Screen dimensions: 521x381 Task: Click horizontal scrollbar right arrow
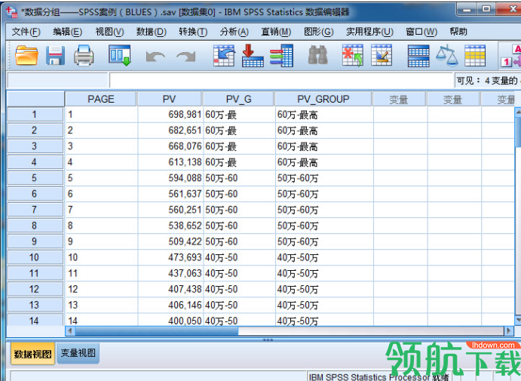[x=509, y=330]
